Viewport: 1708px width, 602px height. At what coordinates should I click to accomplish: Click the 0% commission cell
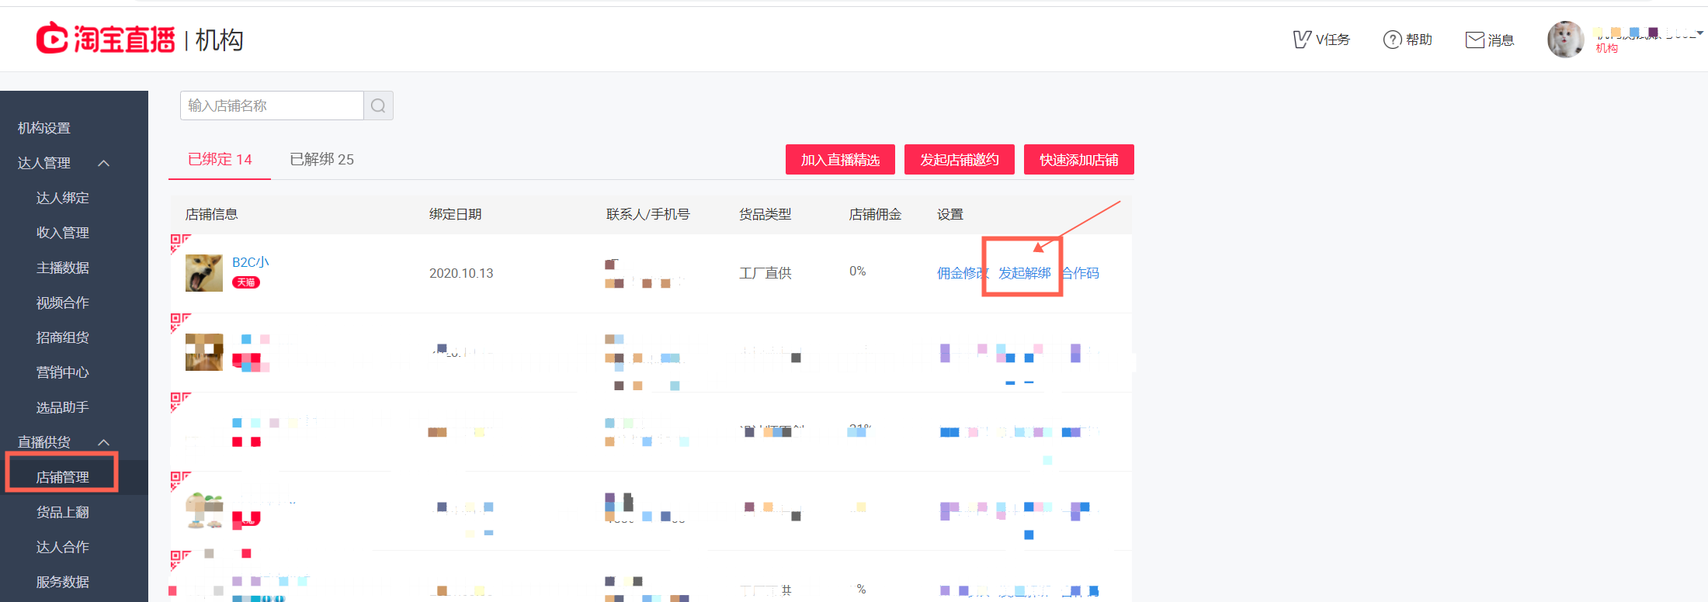pos(858,271)
